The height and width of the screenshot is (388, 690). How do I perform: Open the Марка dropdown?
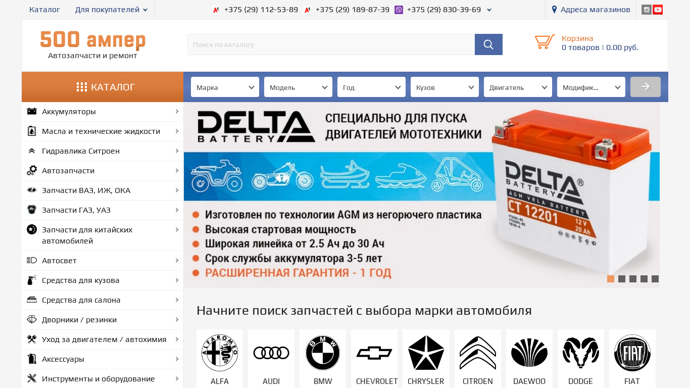tap(225, 87)
